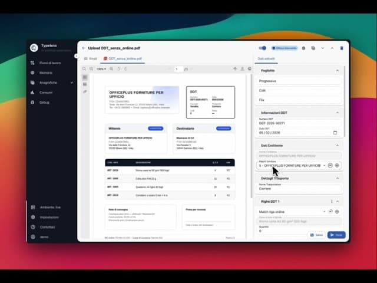The image size is (377, 283).
Task: Zoom in using the PDF toolbar icon
Action: [x=111, y=69]
